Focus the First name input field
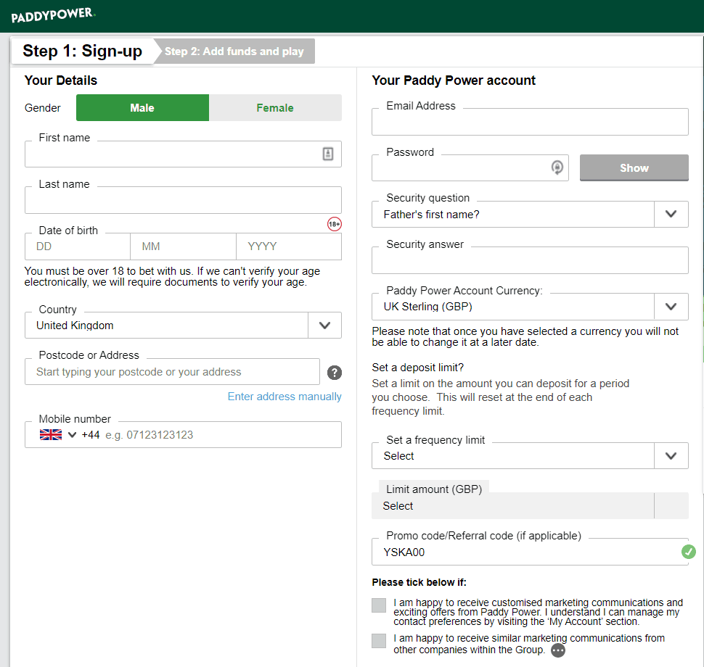The width and height of the screenshot is (704, 667). (183, 154)
